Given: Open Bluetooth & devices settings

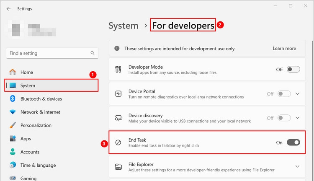Looking at the screenshot, I should point(52,98).
